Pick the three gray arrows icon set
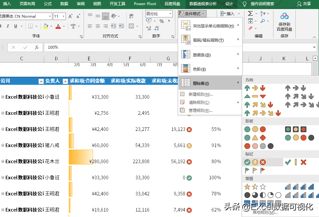 click(296, 88)
